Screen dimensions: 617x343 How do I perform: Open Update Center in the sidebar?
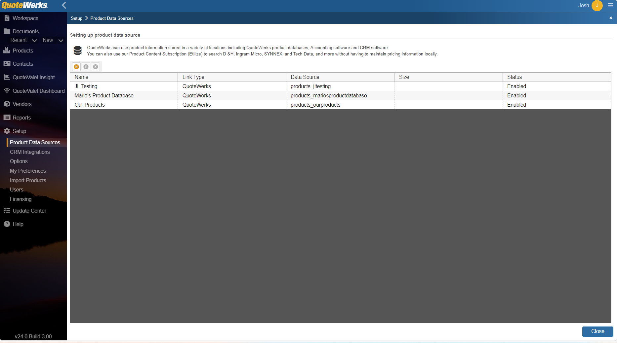coord(29,211)
